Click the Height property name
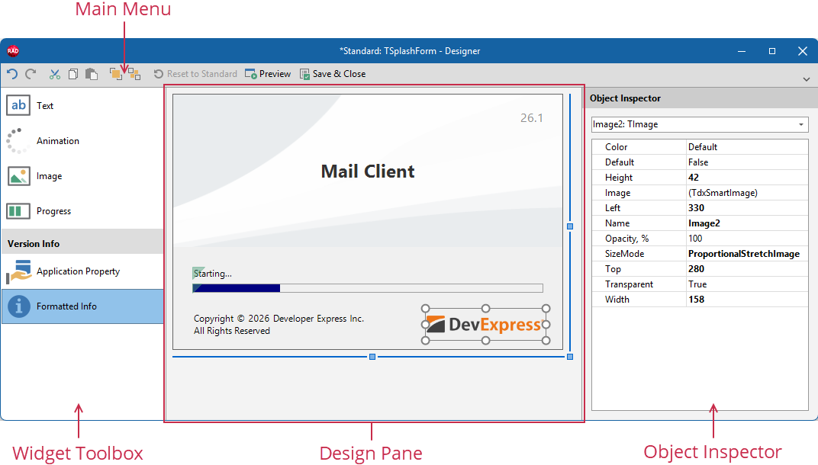818x465 pixels. tap(619, 178)
